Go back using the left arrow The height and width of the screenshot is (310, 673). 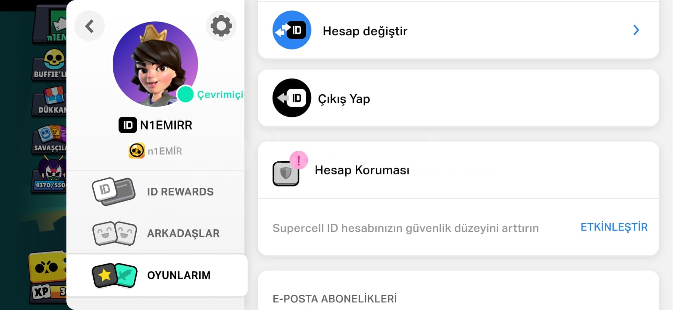pos(90,26)
